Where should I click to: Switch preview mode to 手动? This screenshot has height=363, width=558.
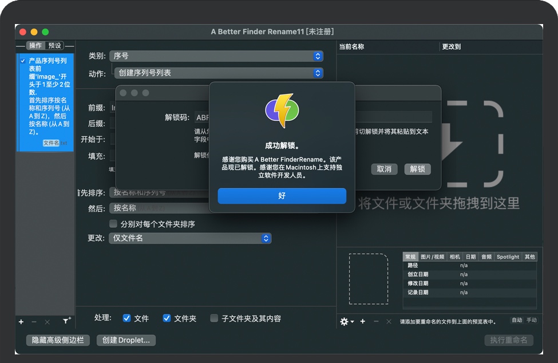[x=531, y=320]
